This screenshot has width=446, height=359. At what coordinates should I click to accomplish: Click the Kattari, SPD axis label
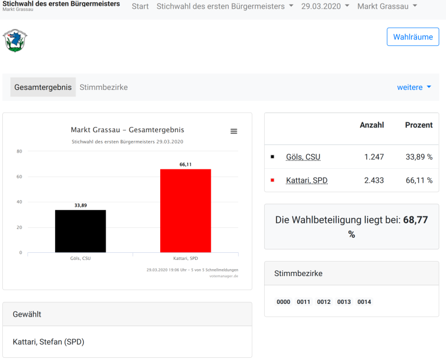click(185, 259)
